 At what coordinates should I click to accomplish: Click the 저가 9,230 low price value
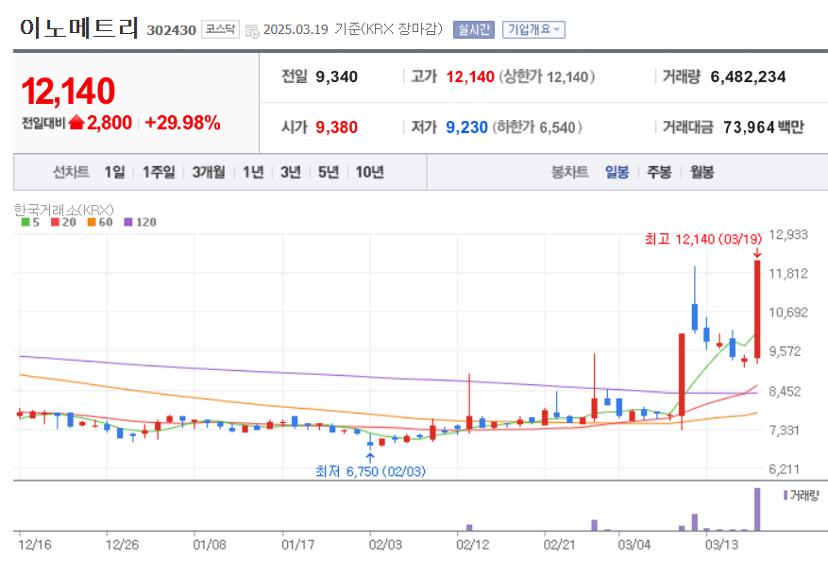(466, 127)
